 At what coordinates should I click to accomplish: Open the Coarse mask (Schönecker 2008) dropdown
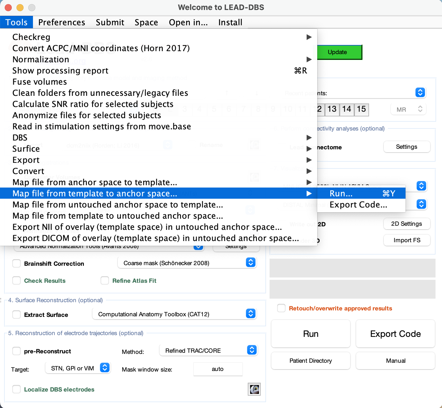[x=187, y=263]
